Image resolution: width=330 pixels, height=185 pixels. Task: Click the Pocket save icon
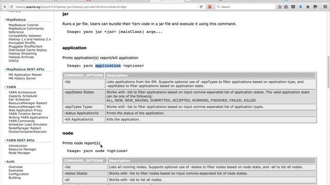coord(293,7)
